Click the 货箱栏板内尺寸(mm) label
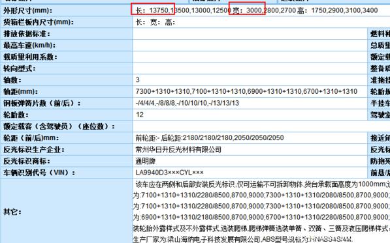Screen dimensions: 390x243 point(39,22)
